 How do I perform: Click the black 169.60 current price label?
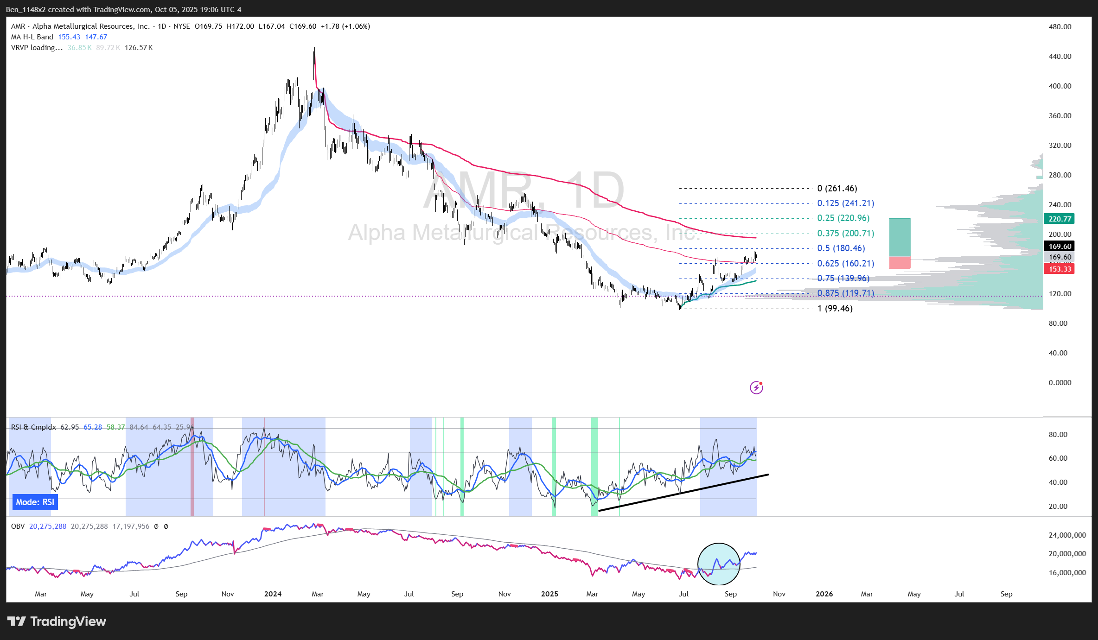point(1060,247)
